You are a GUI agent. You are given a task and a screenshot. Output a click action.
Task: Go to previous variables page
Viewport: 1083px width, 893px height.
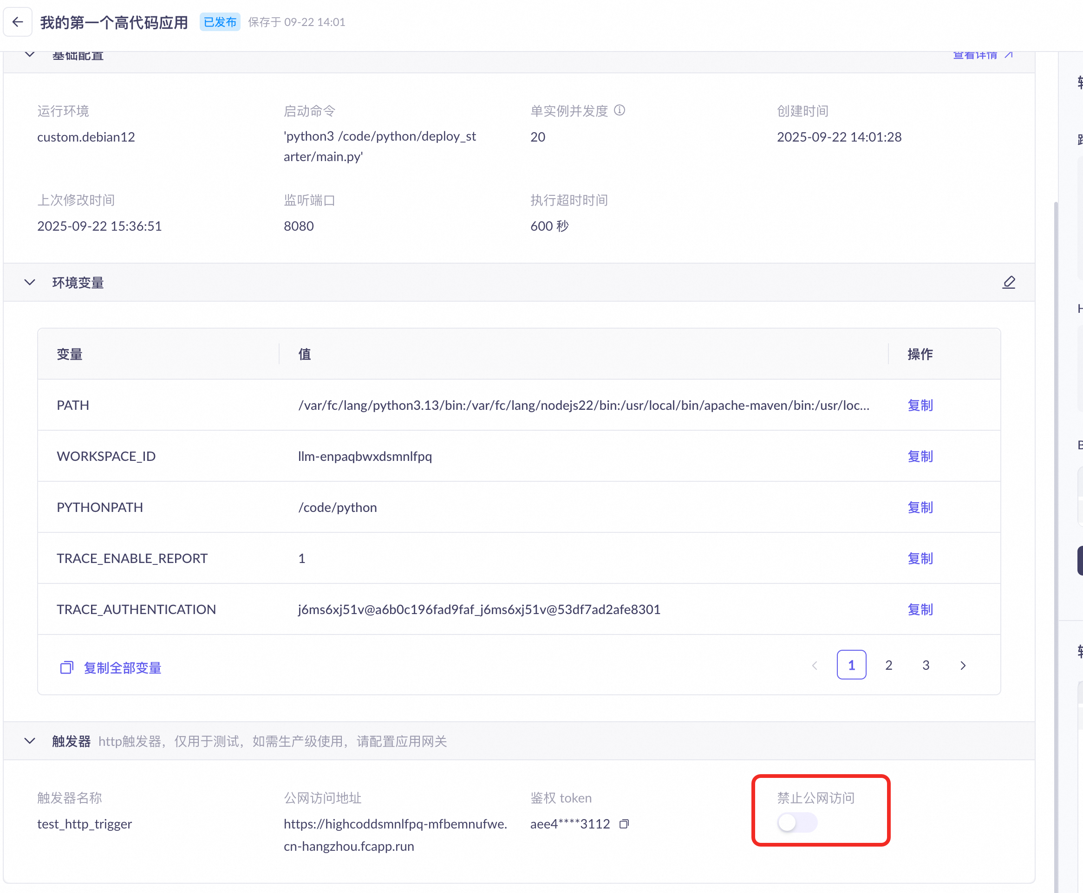coord(814,665)
